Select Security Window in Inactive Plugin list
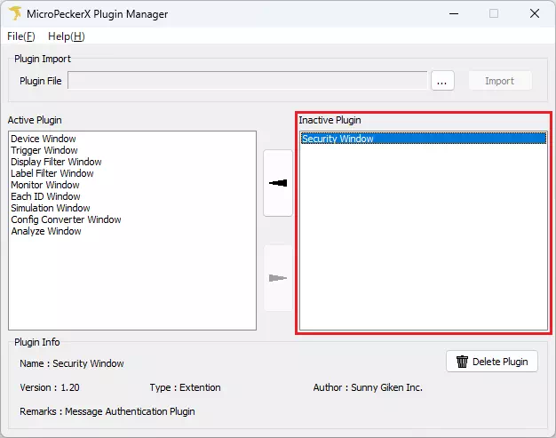 point(424,139)
